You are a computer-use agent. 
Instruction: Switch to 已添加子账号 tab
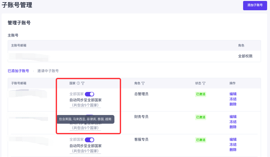coord(19,71)
